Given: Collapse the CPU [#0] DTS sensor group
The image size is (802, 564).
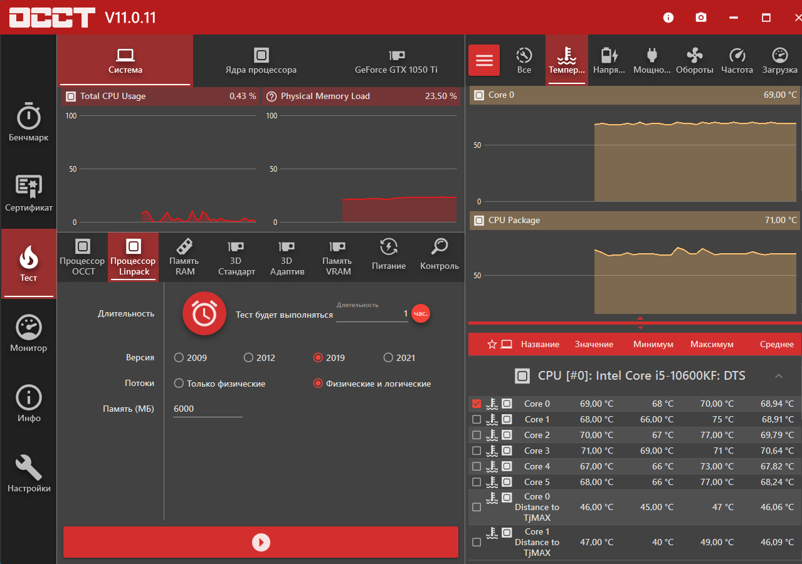Looking at the screenshot, I should pyautogui.click(x=779, y=376).
